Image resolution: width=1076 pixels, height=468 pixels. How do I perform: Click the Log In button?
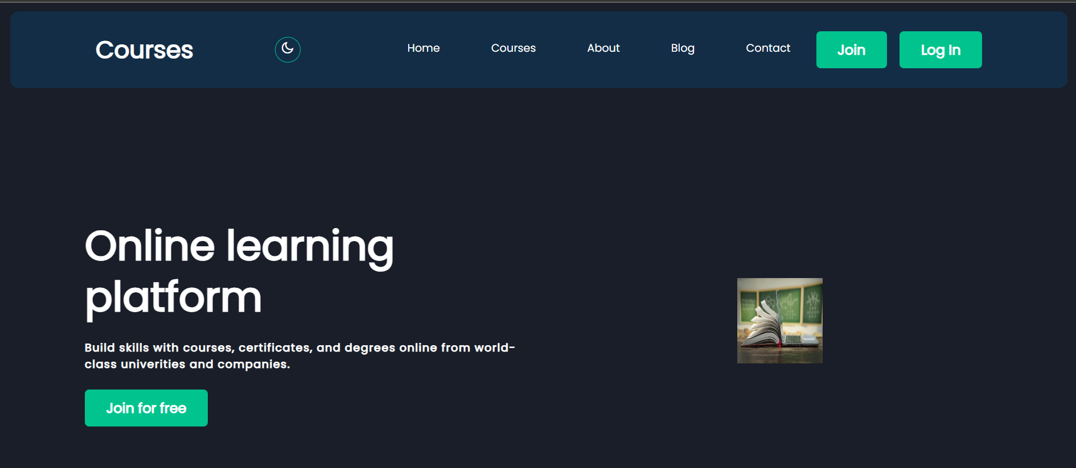point(940,50)
